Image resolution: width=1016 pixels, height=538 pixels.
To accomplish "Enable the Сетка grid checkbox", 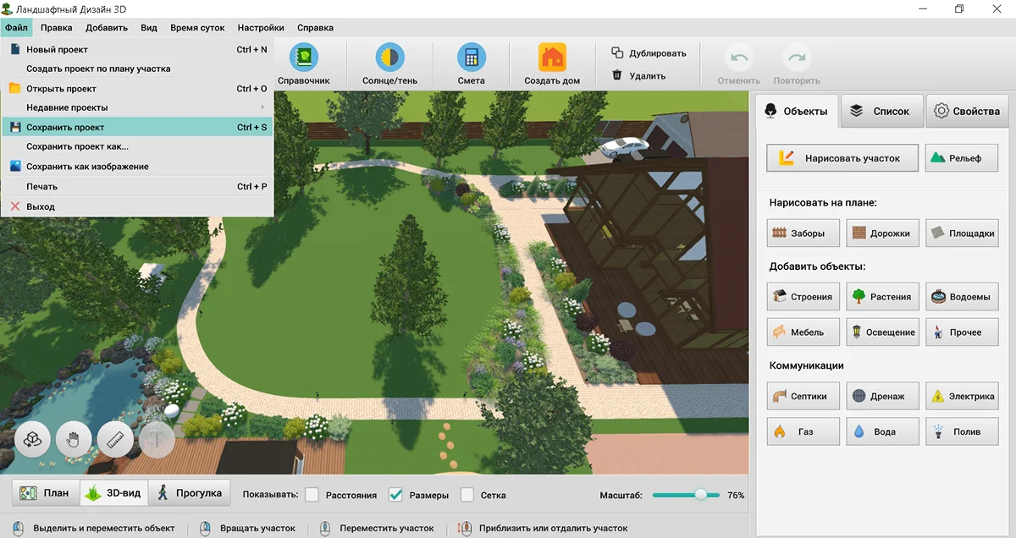I will [x=467, y=495].
